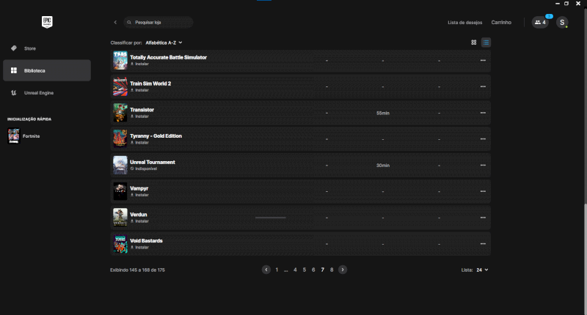Switch to grid view
This screenshot has height=315, width=587.
473,42
